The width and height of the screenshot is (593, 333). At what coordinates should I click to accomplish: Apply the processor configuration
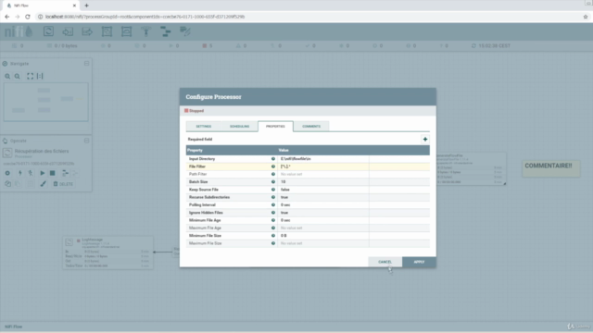419,262
